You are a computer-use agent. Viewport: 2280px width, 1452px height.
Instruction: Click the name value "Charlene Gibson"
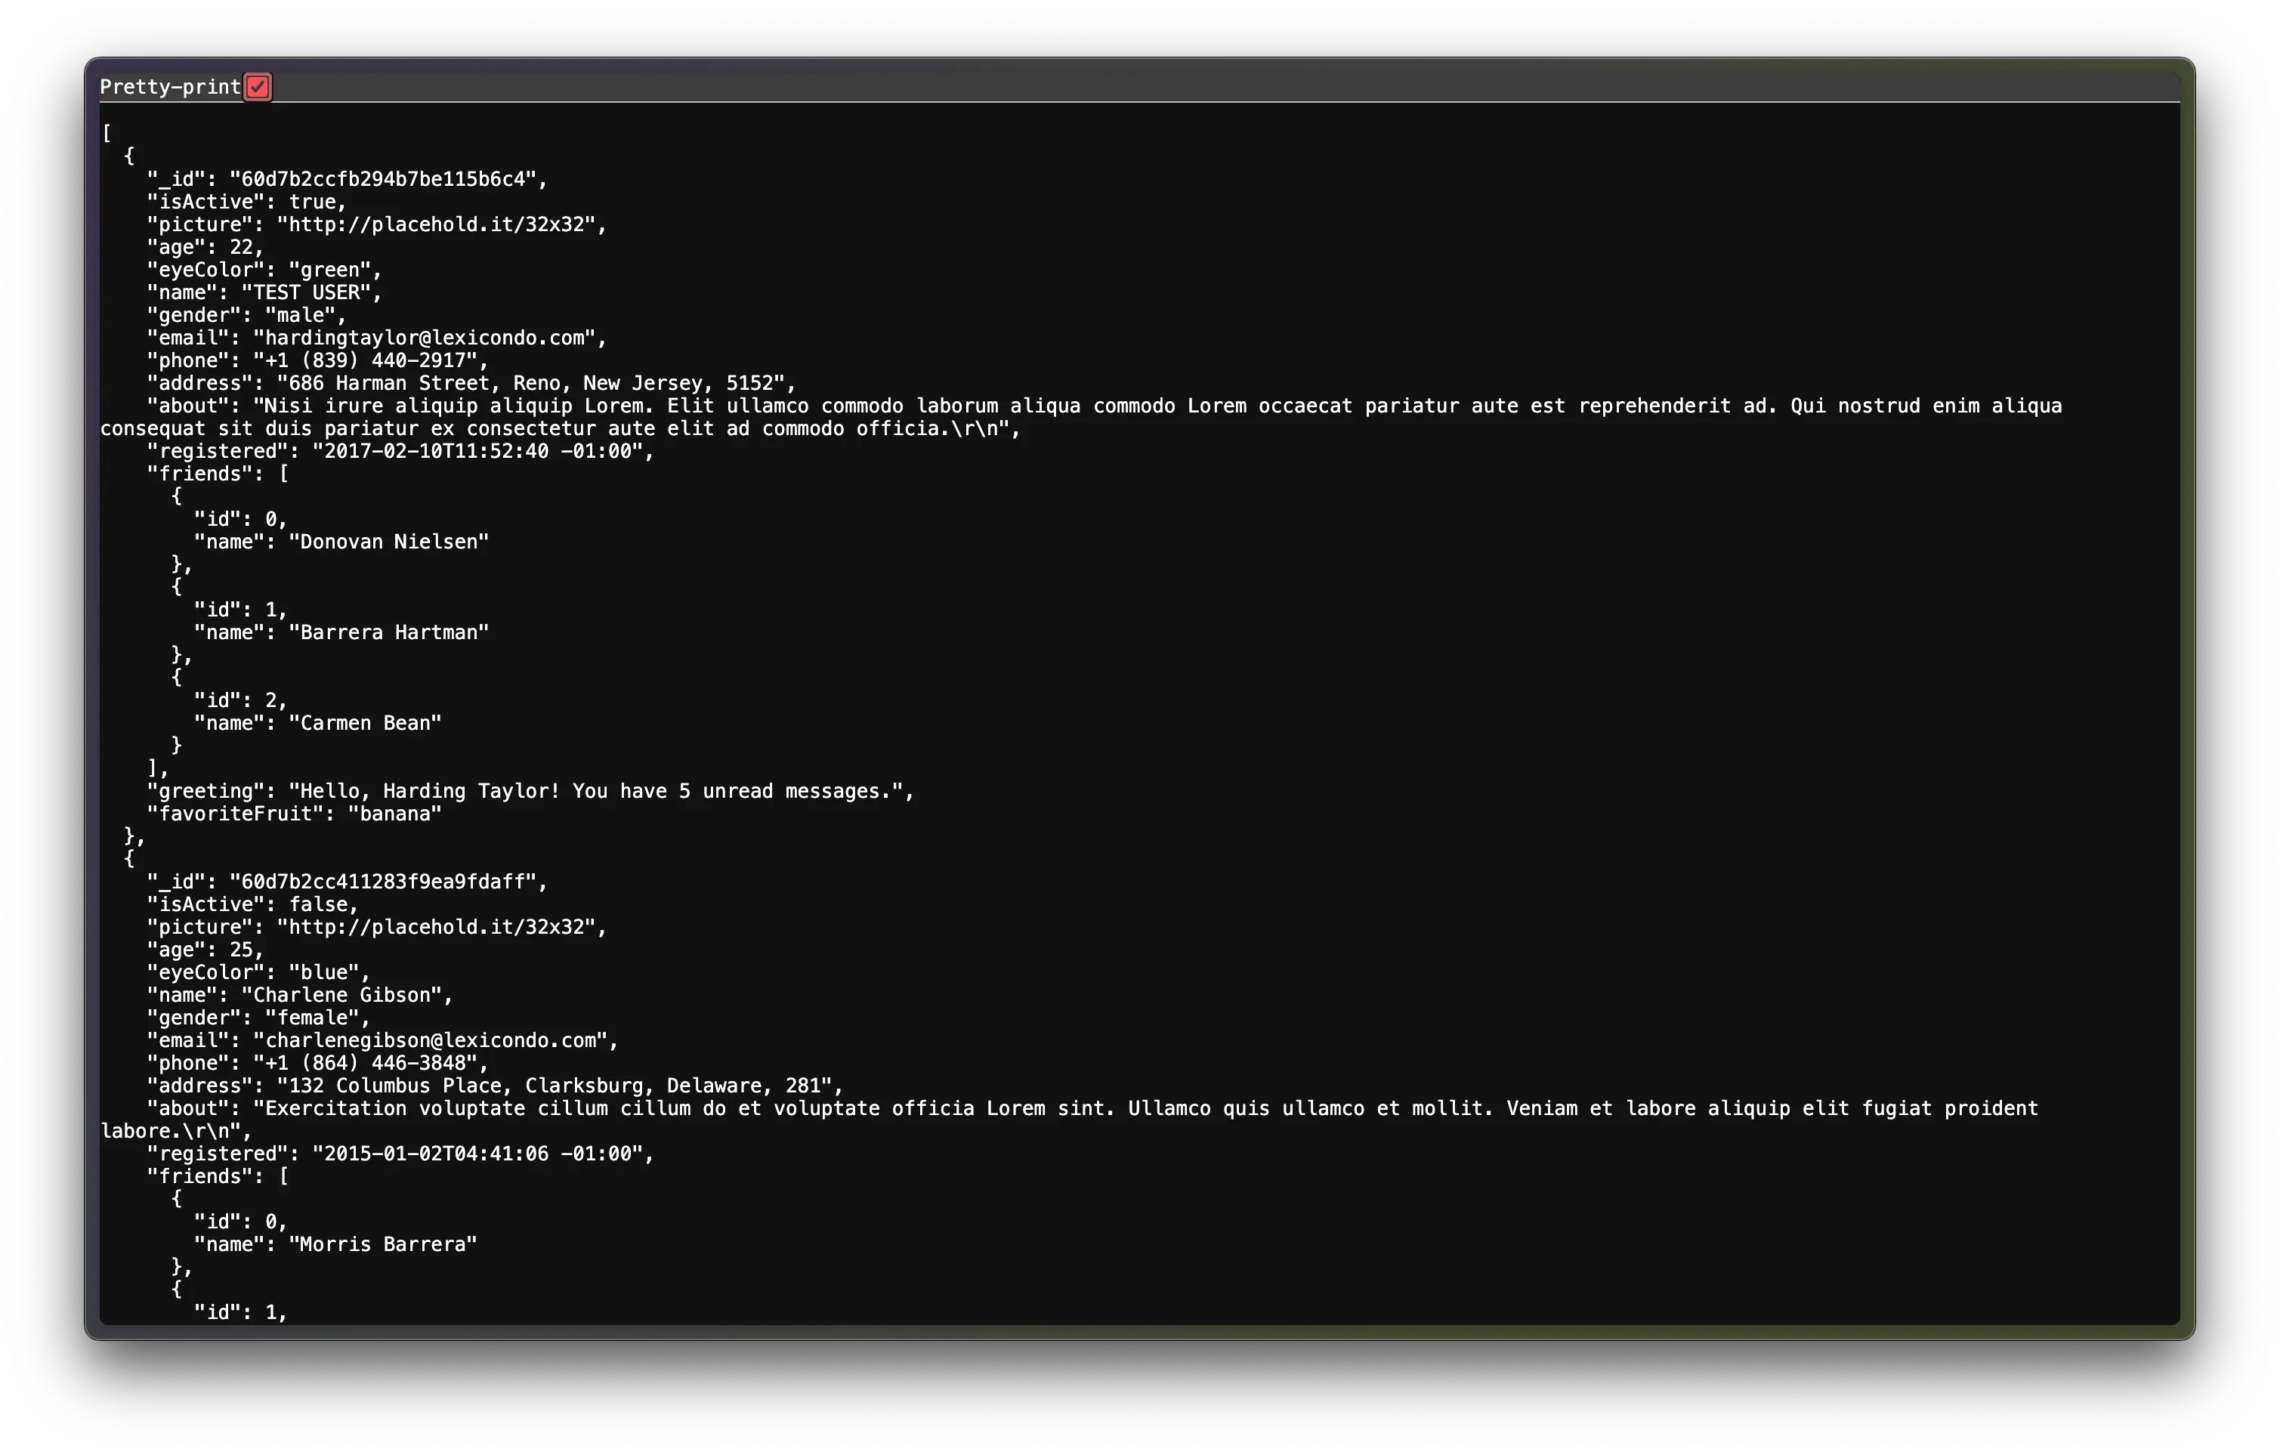(x=341, y=996)
